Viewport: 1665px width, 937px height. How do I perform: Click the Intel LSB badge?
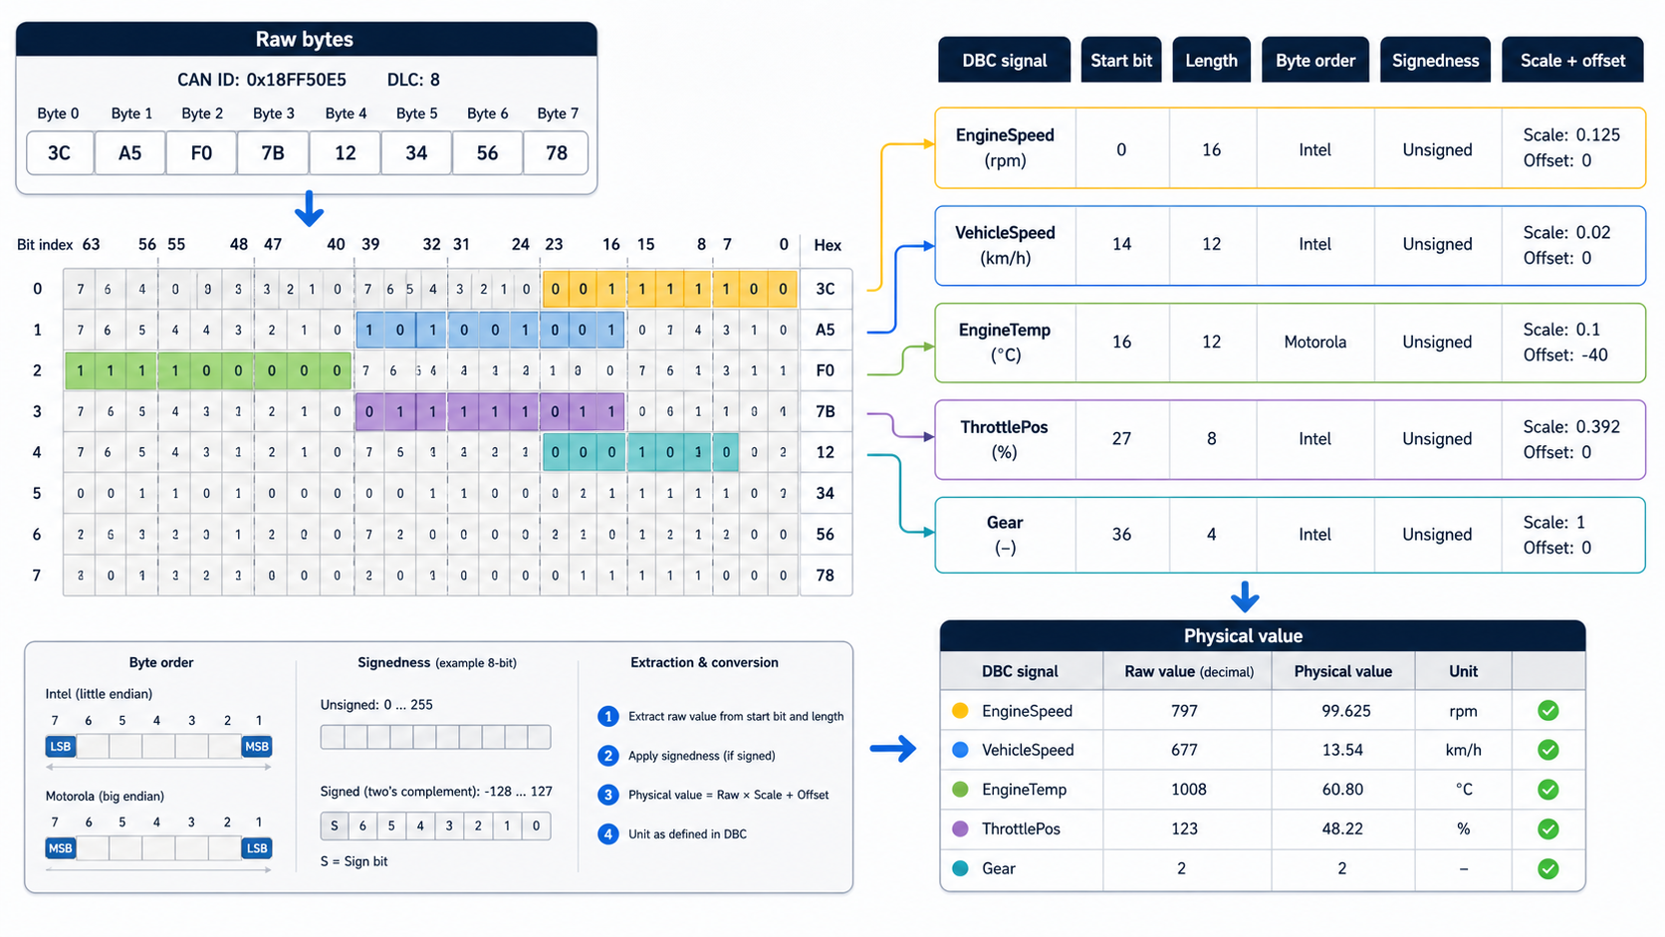(61, 747)
